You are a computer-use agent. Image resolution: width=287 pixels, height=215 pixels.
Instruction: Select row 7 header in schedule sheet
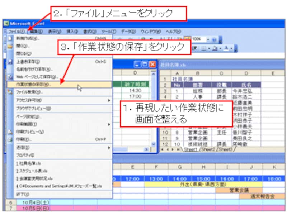click(11, 208)
